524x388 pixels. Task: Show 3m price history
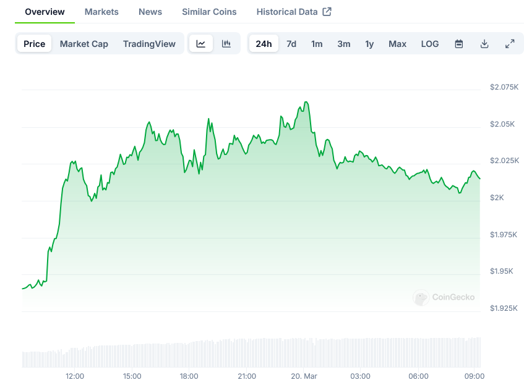[344, 44]
